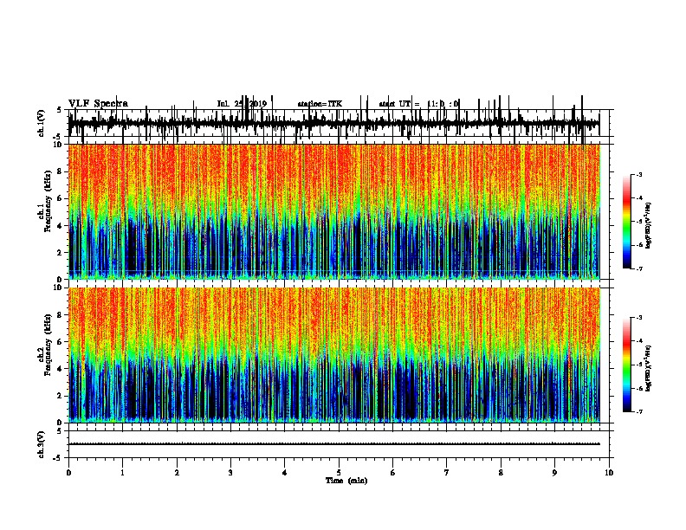Select the ch.2 "Frequency (kHz)" axis label
The height and width of the screenshot is (530, 686).
[x=49, y=345]
